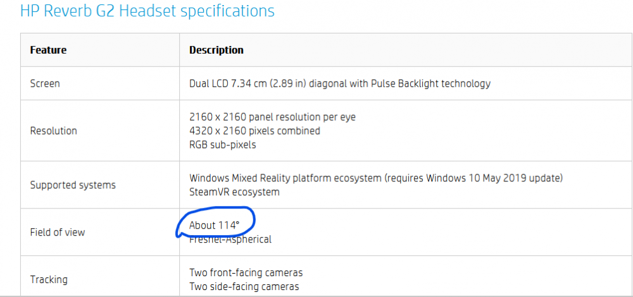This screenshot has height=297, width=633.
Task: Click the Fresnel-Aspherical lens text
Action: [230, 239]
